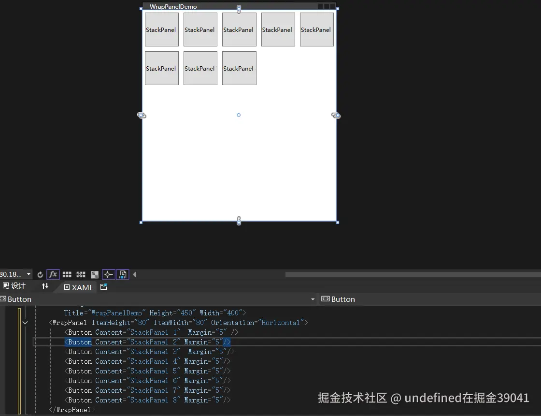Toggle project code enable icon
The image size is (541, 416).
[x=123, y=274]
